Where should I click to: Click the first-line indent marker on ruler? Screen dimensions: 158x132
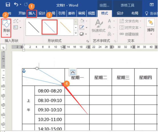tap(23, 45)
